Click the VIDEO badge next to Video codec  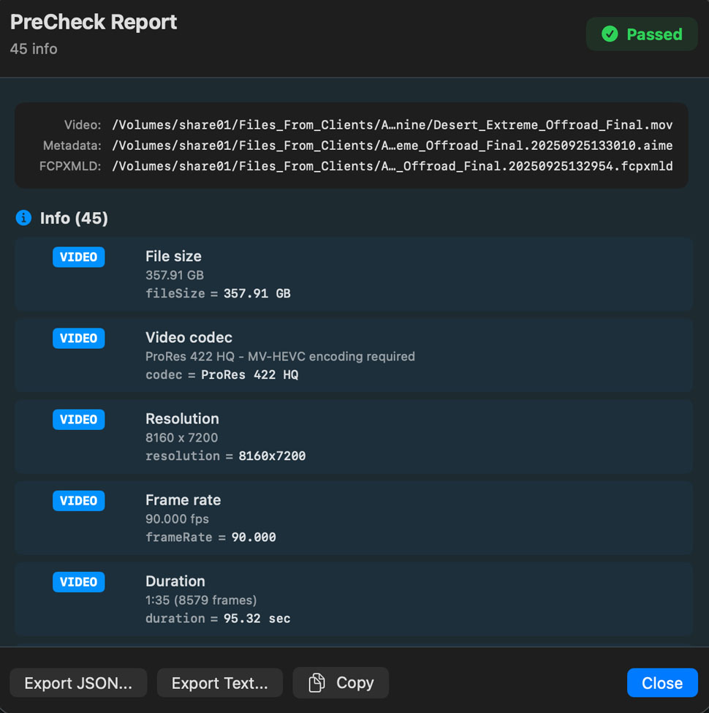click(79, 339)
